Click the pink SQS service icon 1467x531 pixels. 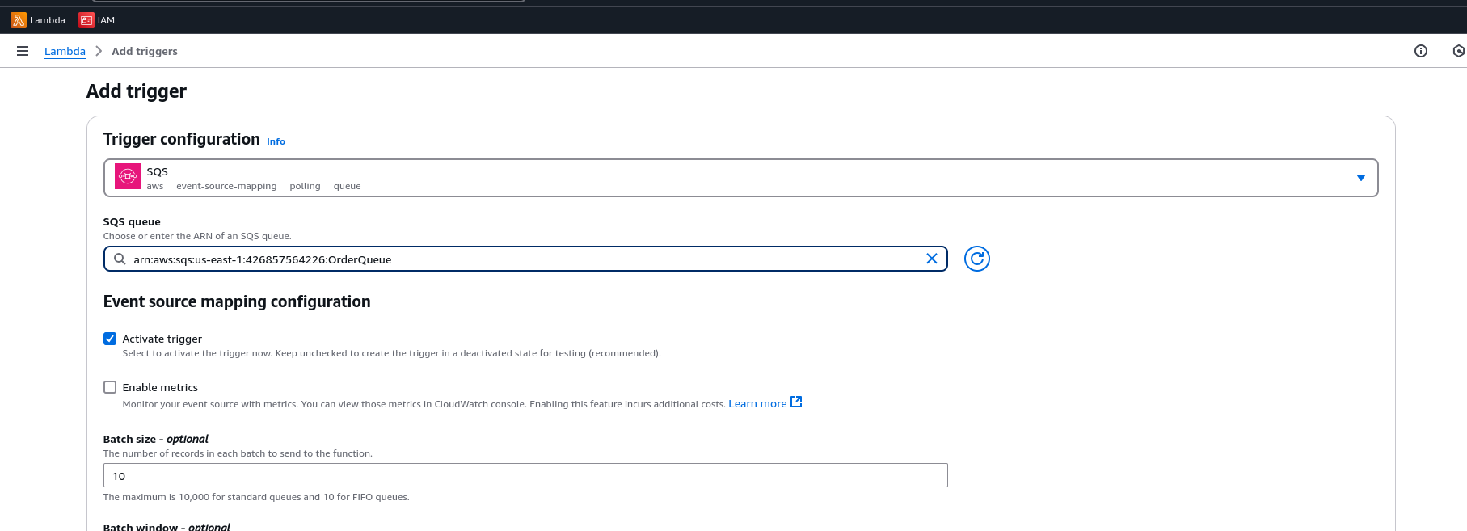tap(128, 176)
